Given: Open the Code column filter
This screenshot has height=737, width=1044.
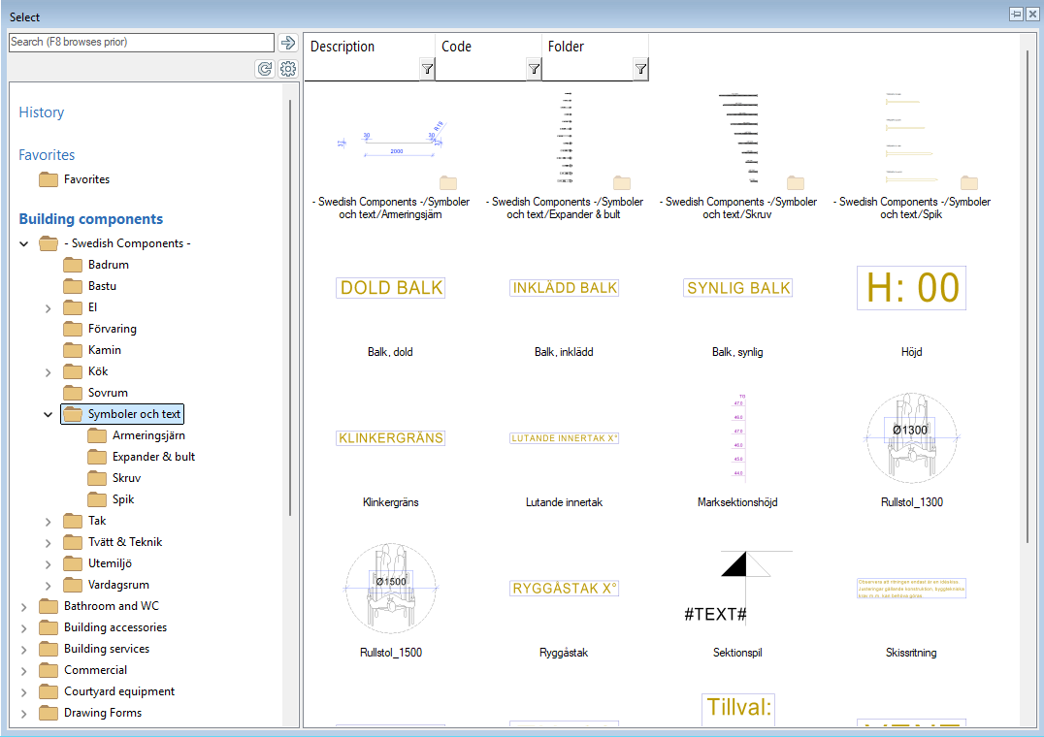Looking at the screenshot, I should click(534, 69).
